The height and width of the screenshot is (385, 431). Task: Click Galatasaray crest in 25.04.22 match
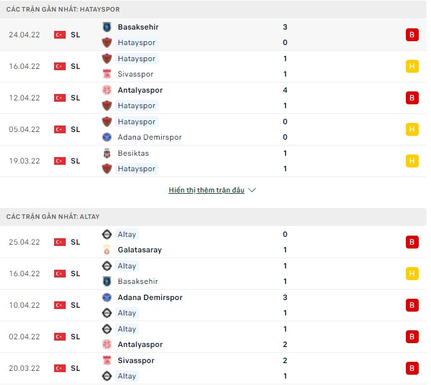pyautogui.click(x=107, y=250)
